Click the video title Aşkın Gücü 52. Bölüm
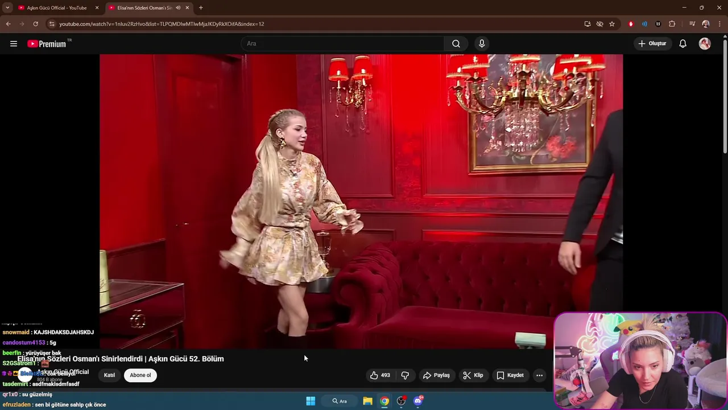The height and width of the screenshot is (410, 728). click(121, 359)
